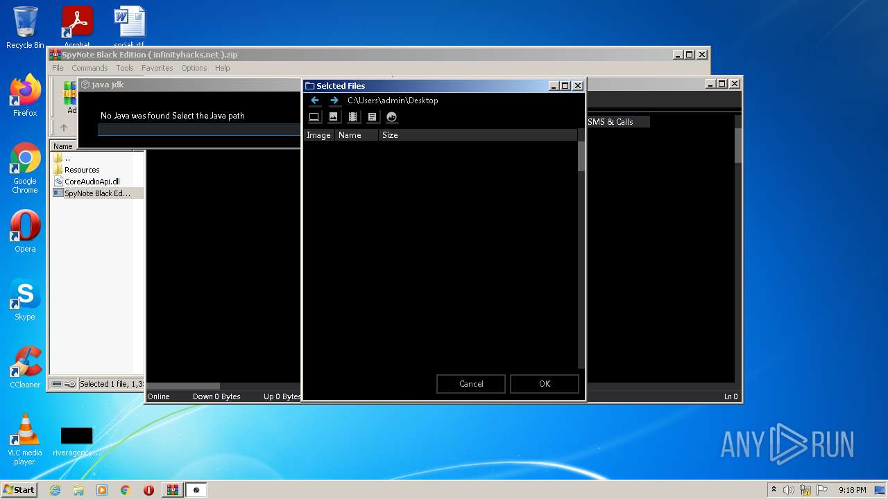Select CoreAudioApi.dll in WinRAR list
This screenshot has width=888, height=499.
pos(92,182)
